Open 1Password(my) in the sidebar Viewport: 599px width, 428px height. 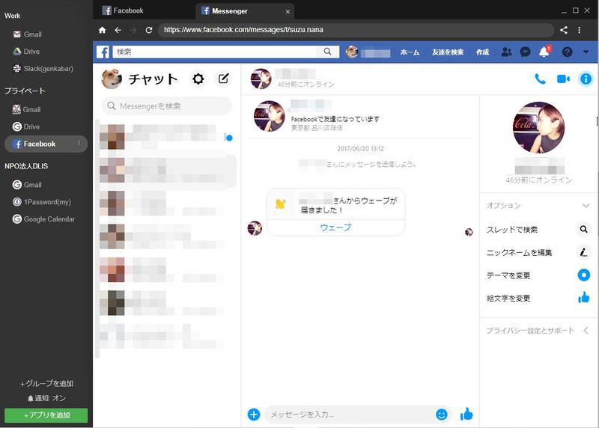[x=42, y=202]
